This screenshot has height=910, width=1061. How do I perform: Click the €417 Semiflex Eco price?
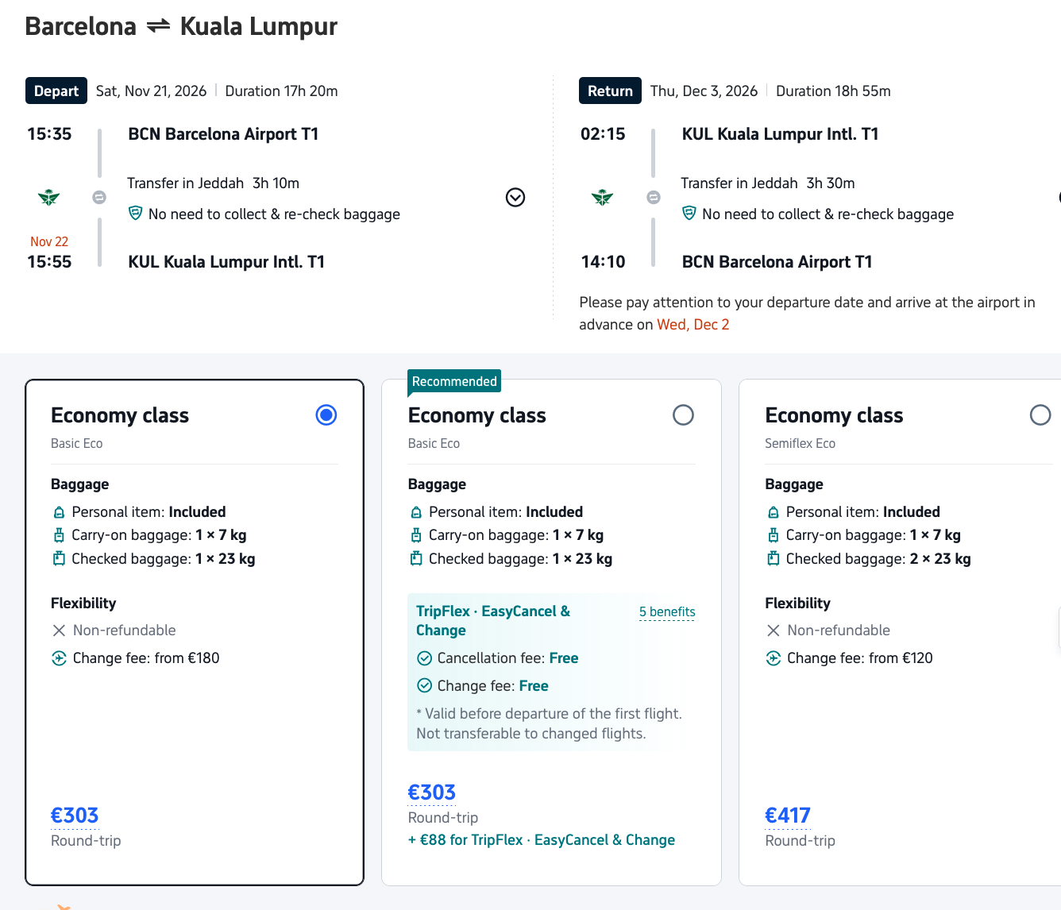(x=788, y=816)
